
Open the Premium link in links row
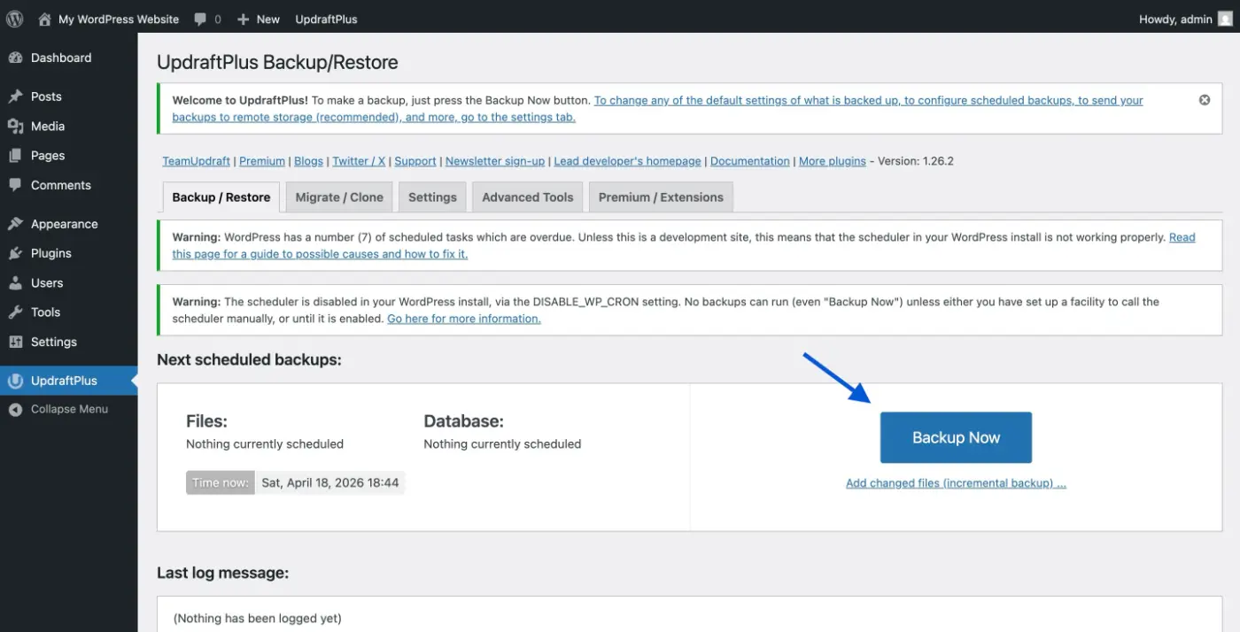click(262, 161)
